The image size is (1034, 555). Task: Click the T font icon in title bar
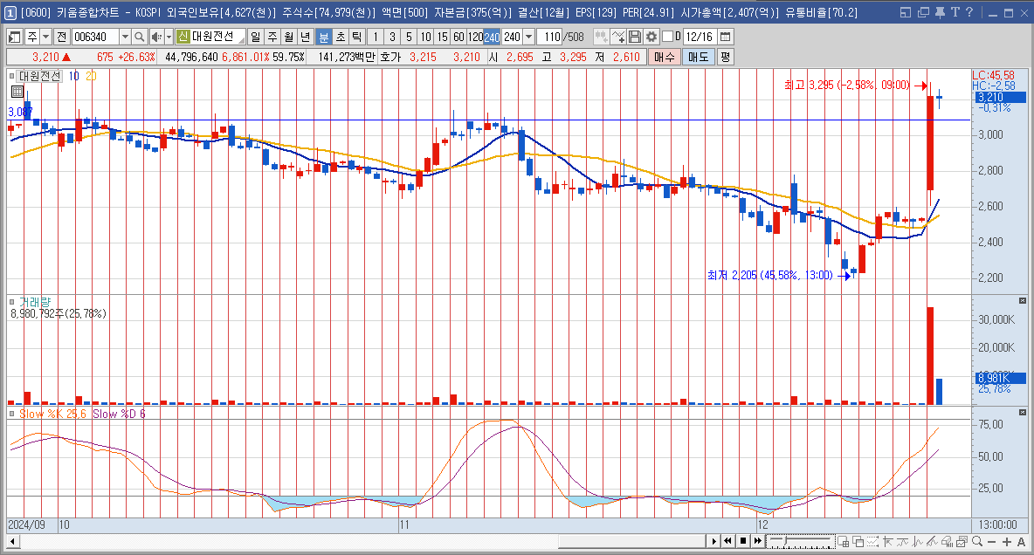coord(955,12)
